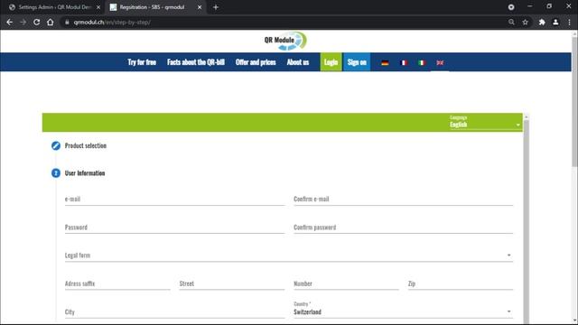Reload the current page
Image resolution: width=578 pixels, height=325 pixels.
[36, 22]
